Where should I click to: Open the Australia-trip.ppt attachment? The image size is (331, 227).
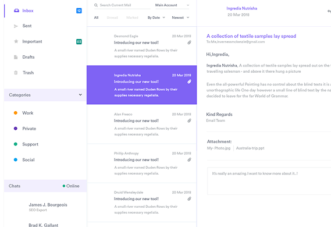click(250, 148)
